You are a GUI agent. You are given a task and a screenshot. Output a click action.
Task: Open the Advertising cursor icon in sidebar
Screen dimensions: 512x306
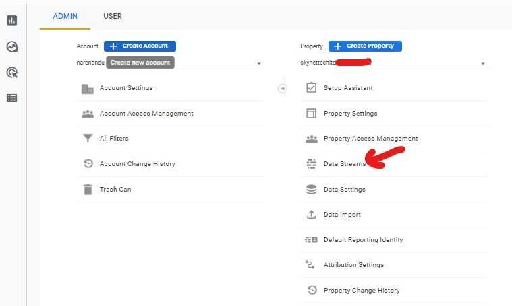pos(12,72)
